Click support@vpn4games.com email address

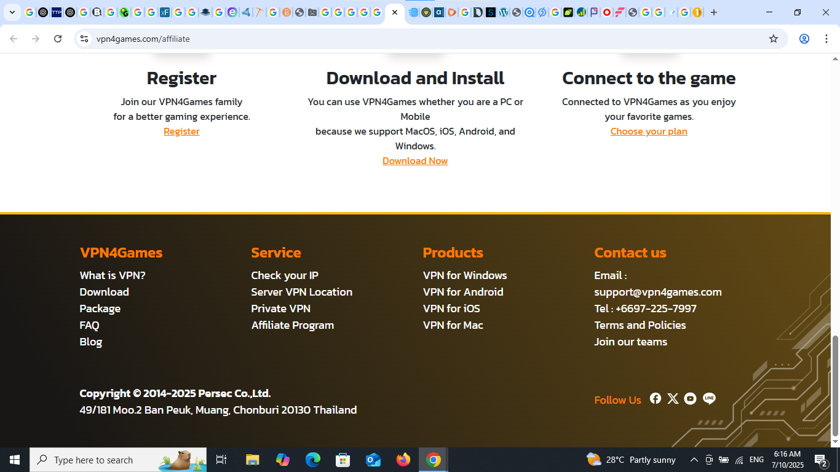(658, 292)
